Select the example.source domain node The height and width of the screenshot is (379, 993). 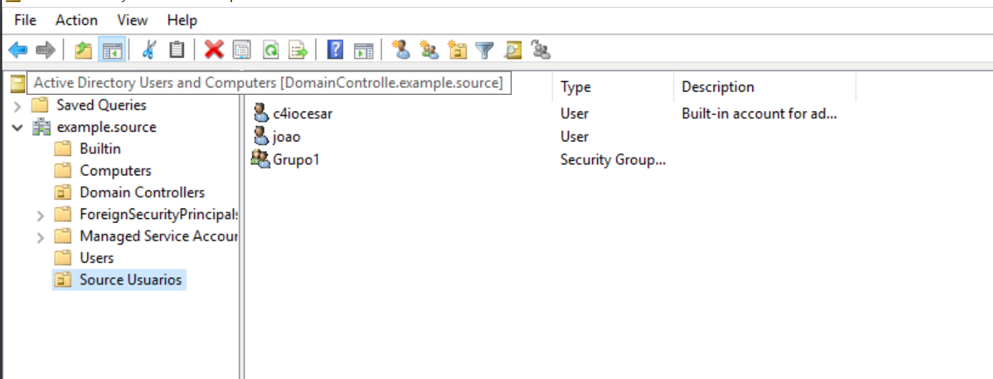(106, 127)
